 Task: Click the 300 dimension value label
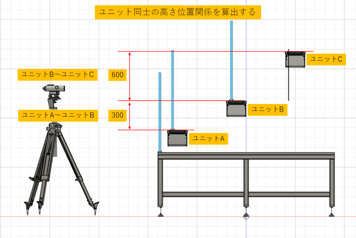(x=117, y=116)
